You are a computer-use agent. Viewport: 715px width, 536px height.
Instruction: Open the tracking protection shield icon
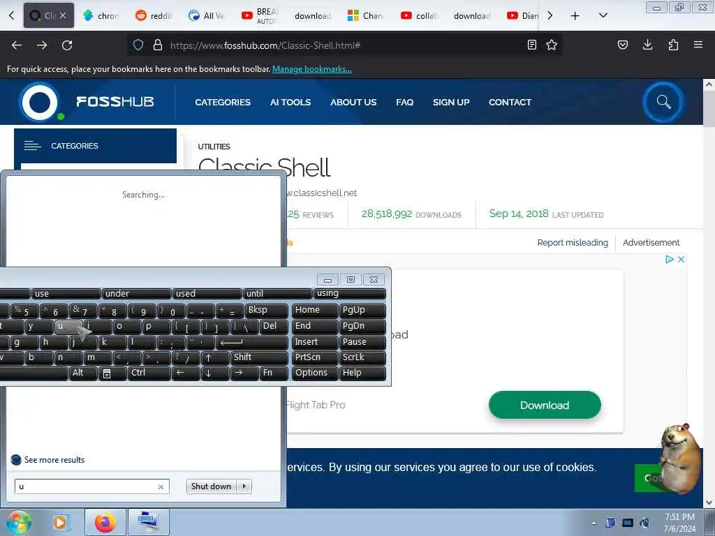click(138, 45)
